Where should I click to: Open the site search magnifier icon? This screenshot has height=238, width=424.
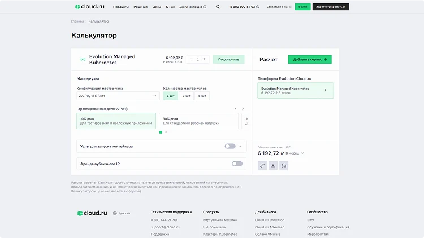[x=218, y=7]
